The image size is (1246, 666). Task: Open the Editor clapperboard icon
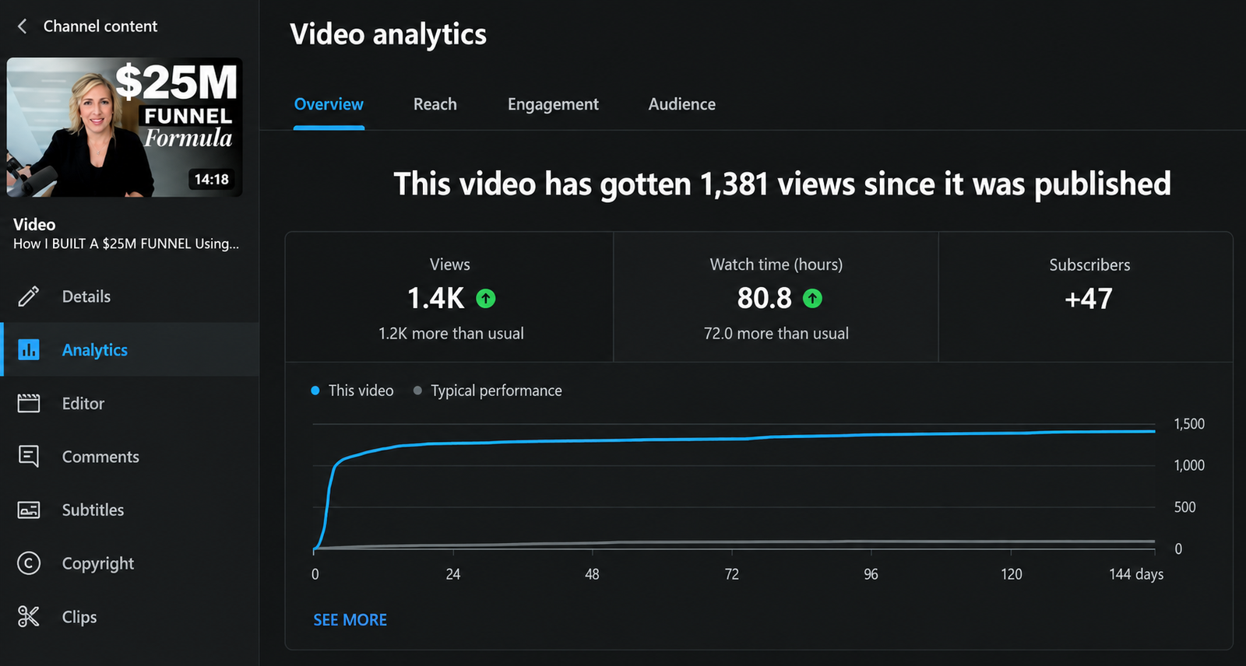point(29,403)
